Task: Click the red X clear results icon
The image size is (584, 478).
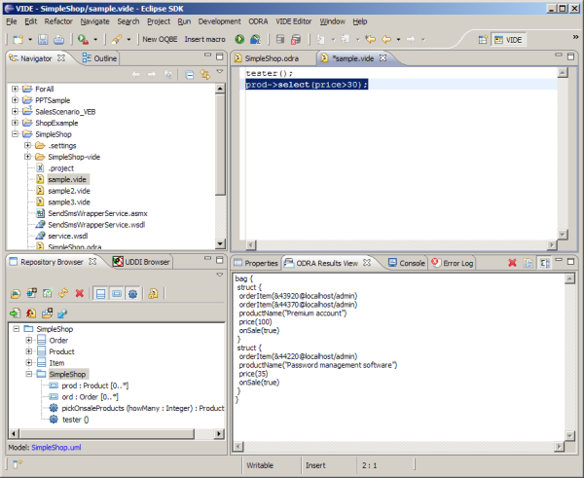Action: pyautogui.click(x=513, y=263)
